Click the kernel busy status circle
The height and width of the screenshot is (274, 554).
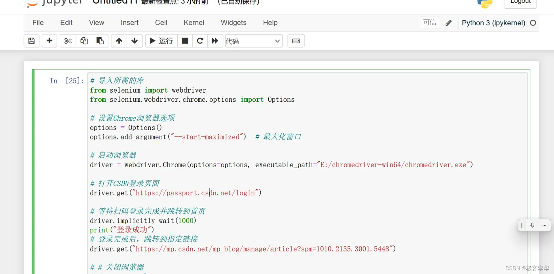(x=533, y=23)
